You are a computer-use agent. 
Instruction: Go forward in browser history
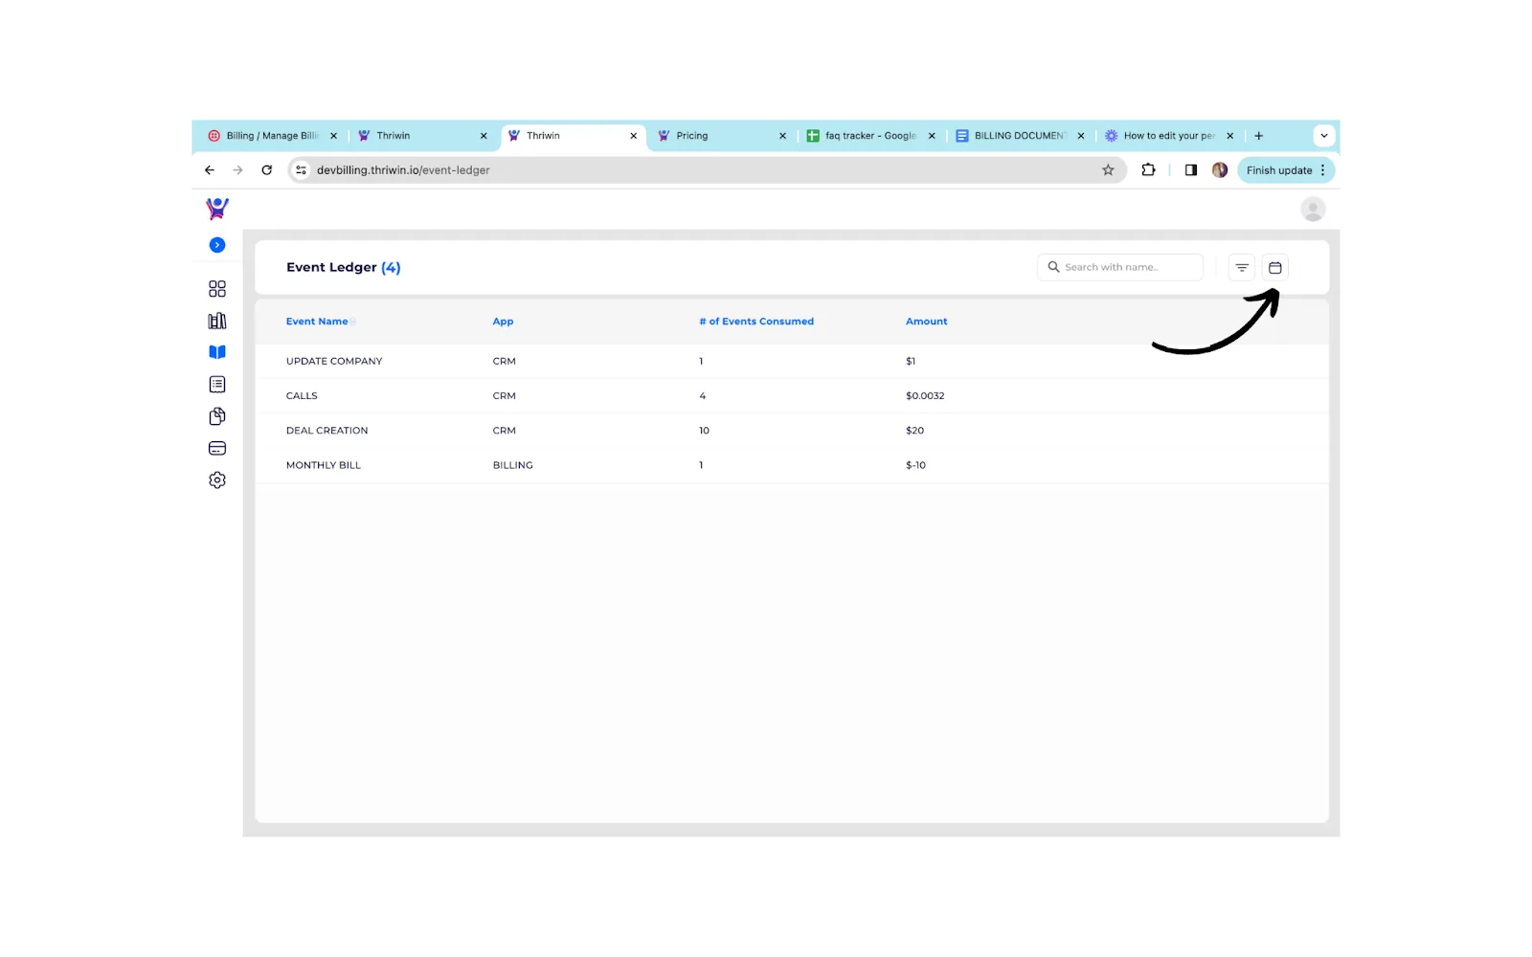click(237, 170)
